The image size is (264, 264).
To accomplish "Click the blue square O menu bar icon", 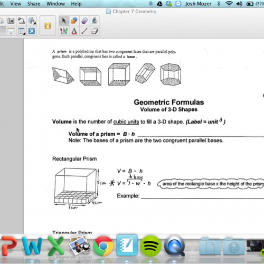I will [x=178, y=4].
